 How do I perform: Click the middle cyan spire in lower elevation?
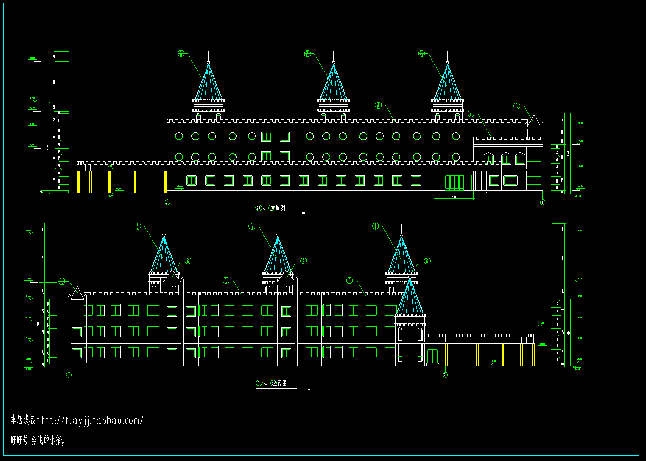[278, 255]
